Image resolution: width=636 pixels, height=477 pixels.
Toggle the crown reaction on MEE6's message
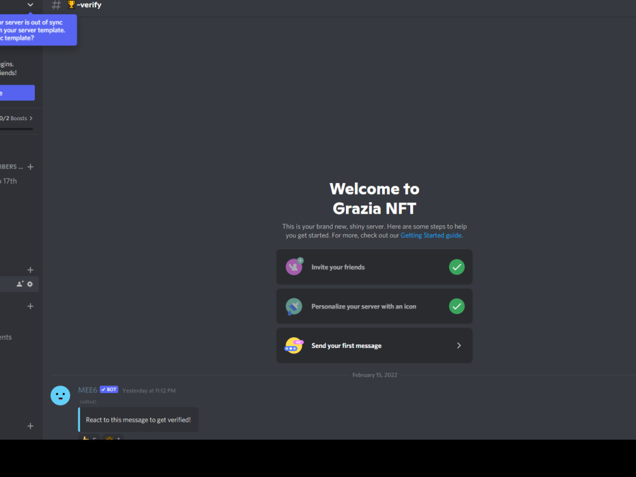coord(112,439)
